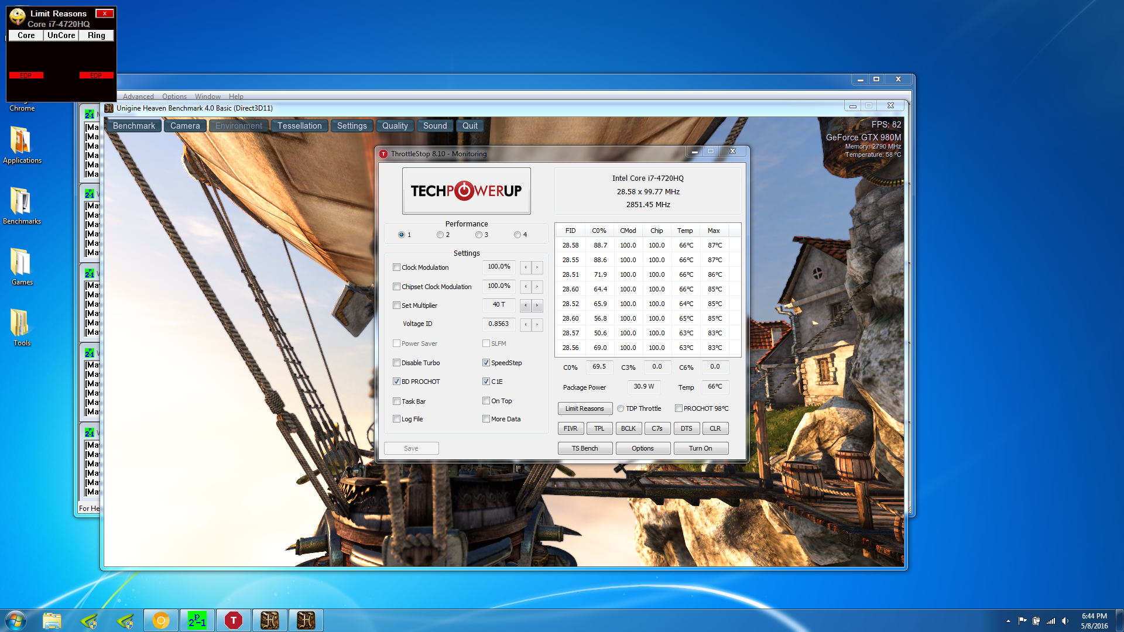Select the TDP Throttle radio
Screen dimensions: 1124x632
tap(621, 408)
